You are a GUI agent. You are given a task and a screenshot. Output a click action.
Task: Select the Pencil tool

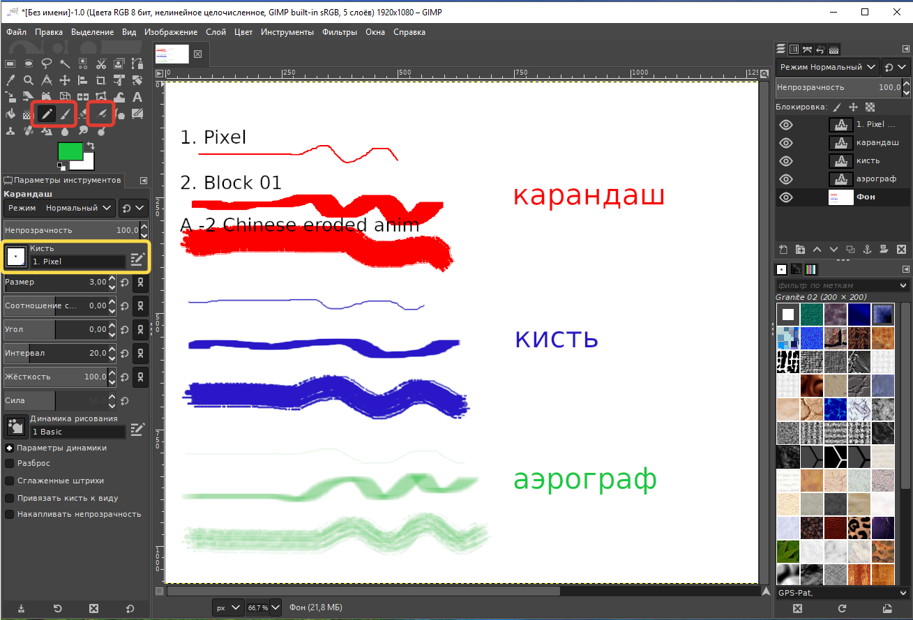(x=47, y=114)
